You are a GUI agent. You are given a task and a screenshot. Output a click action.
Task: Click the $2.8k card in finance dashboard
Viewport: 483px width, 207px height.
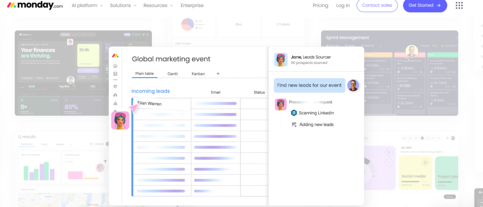[88, 55]
